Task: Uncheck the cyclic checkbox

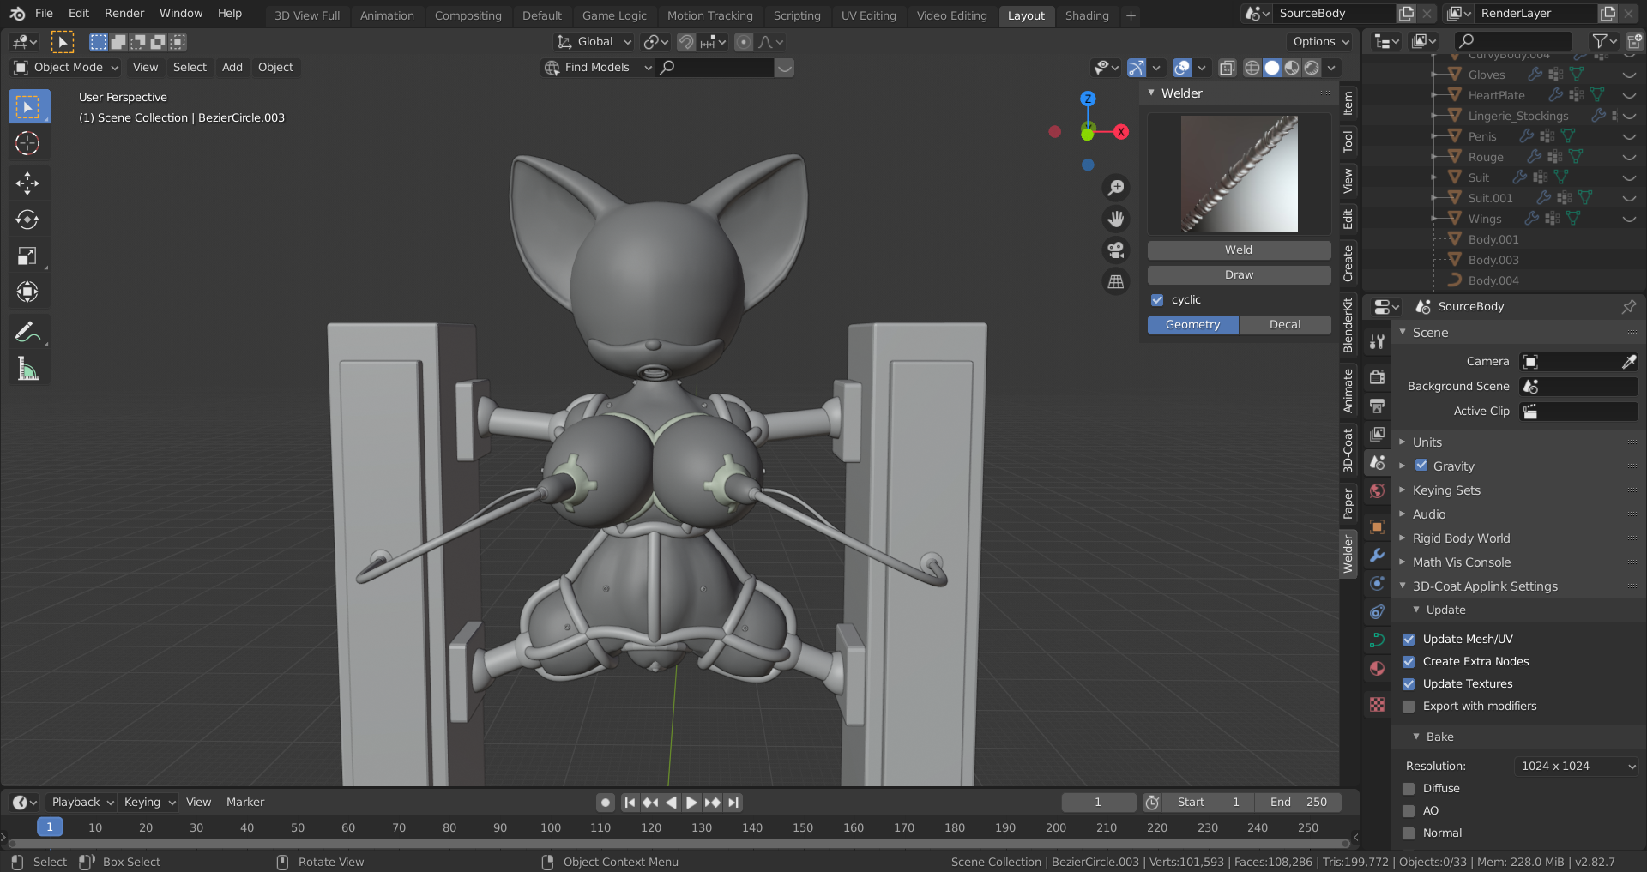Action: coord(1157,299)
